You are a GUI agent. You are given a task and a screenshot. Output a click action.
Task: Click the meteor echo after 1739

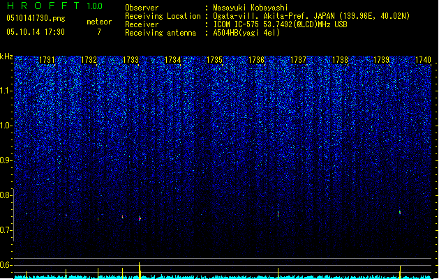(x=400, y=213)
